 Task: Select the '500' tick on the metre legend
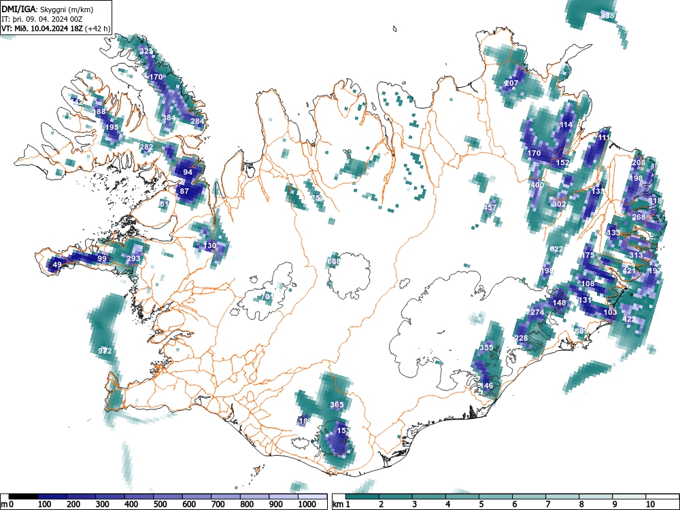[160, 505]
